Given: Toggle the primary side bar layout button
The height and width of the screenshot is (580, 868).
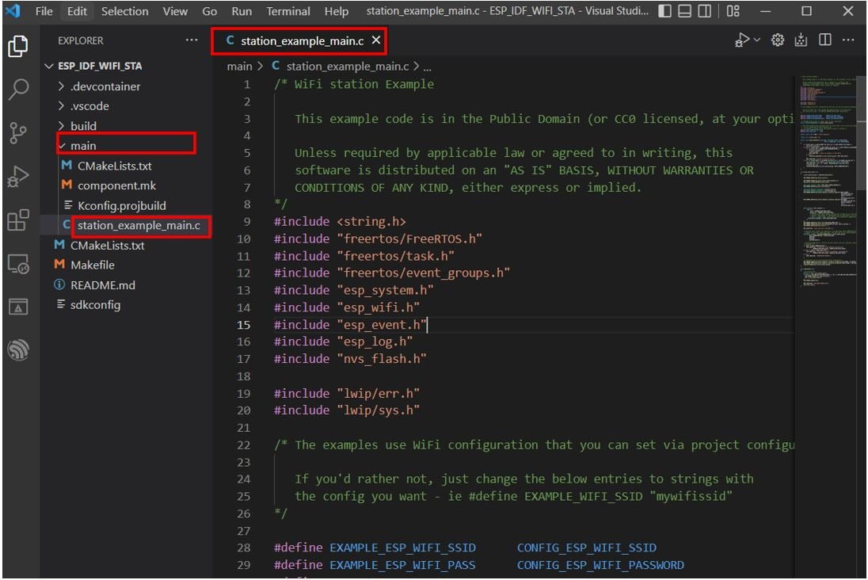Looking at the screenshot, I should pyautogui.click(x=665, y=11).
